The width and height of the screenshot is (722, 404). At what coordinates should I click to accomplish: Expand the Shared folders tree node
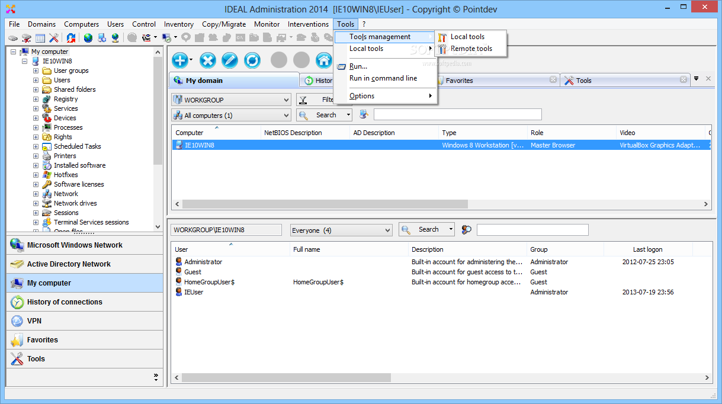tap(36, 89)
